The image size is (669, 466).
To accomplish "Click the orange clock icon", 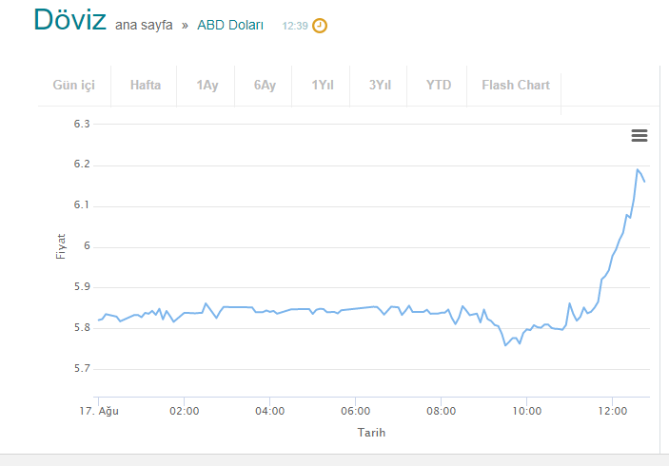I will click(320, 26).
